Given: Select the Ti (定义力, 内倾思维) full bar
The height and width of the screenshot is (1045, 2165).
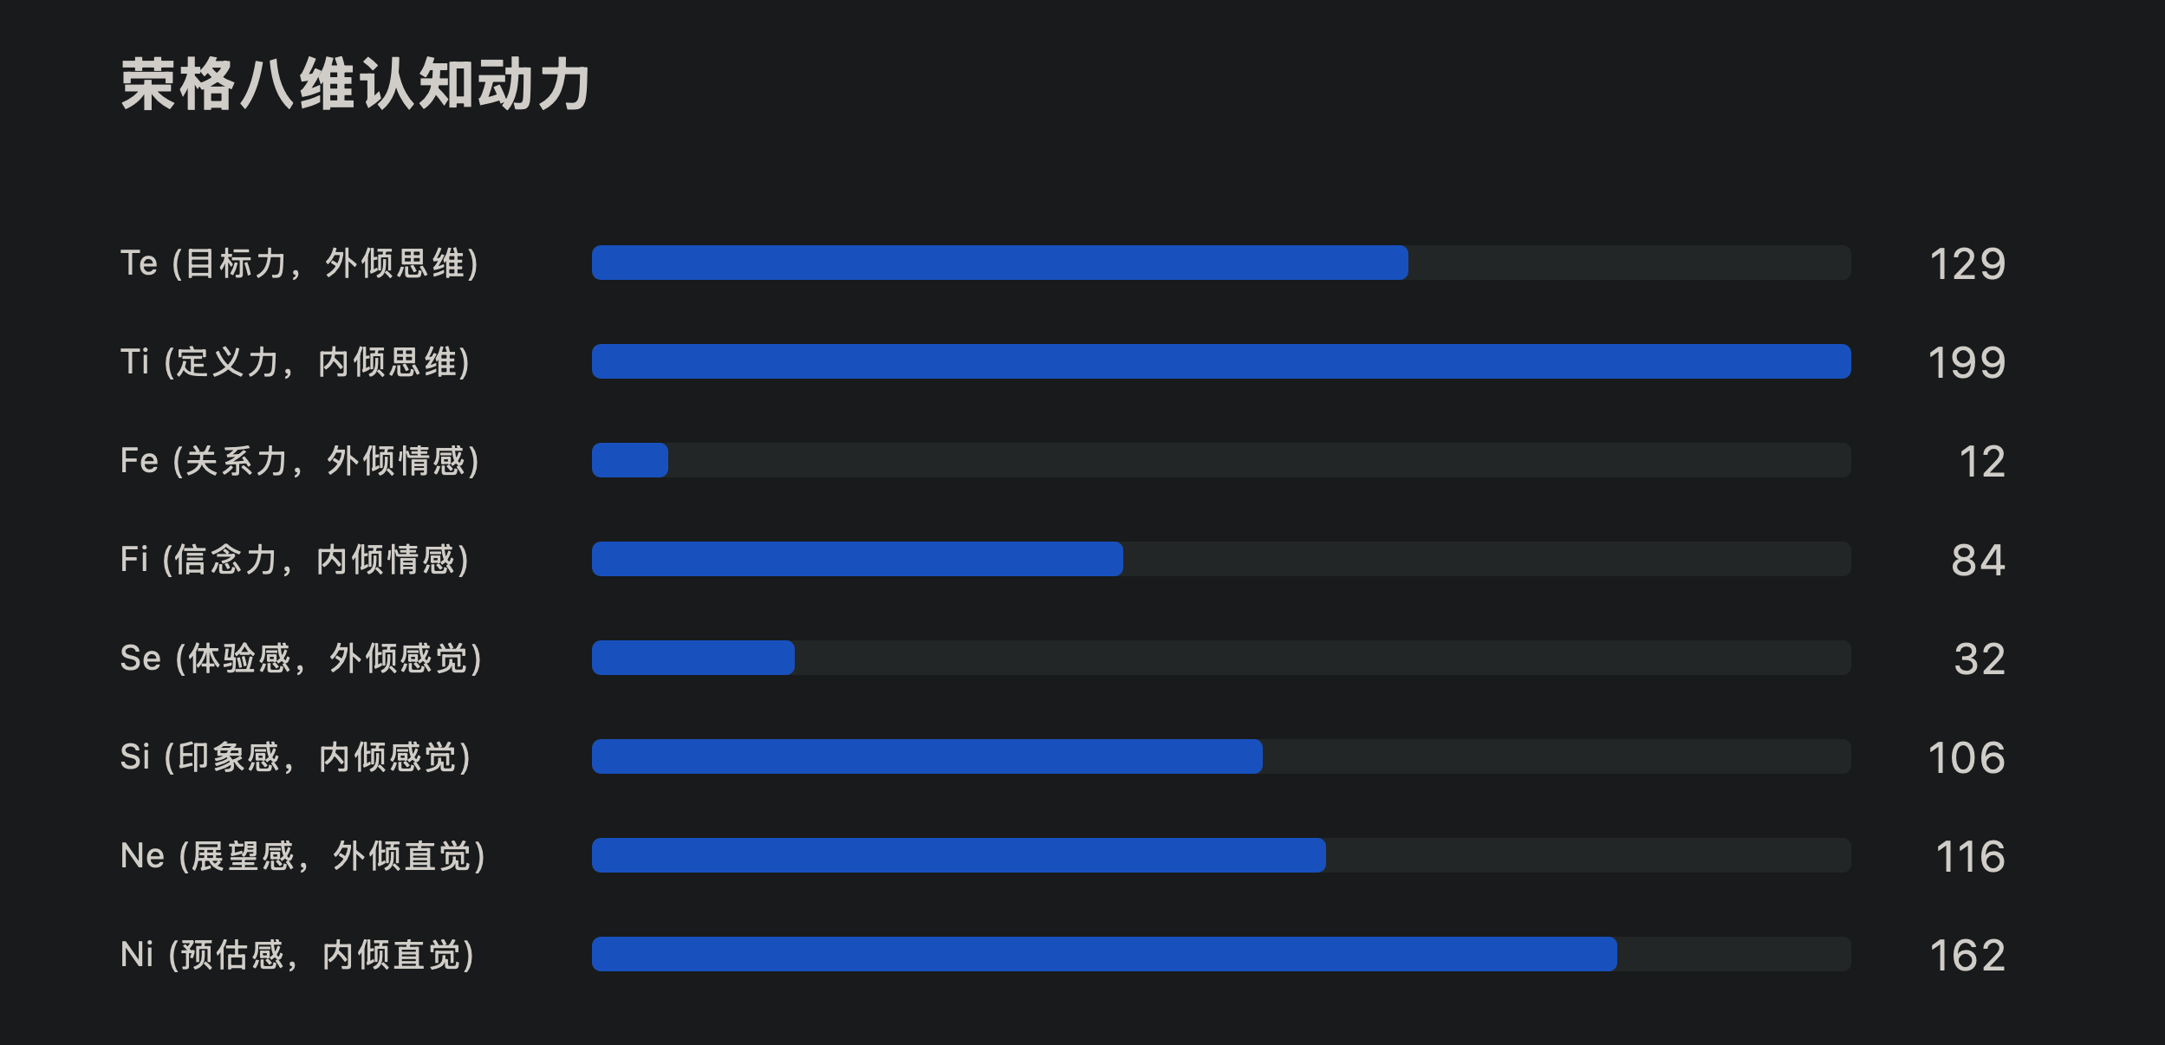Looking at the screenshot, I should pyautogui.click(x=1220, y=361).
